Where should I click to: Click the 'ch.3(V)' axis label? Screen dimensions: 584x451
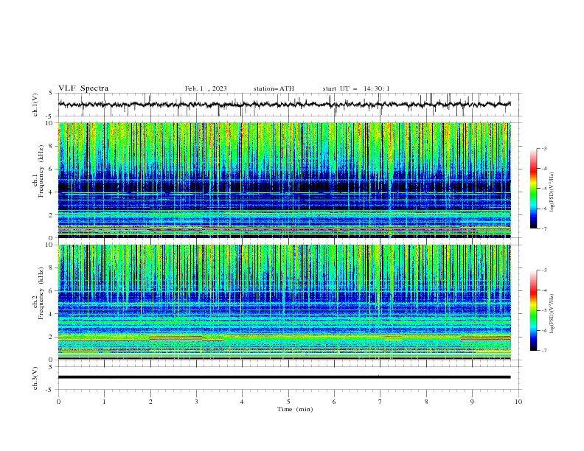[x=35, y=378]
